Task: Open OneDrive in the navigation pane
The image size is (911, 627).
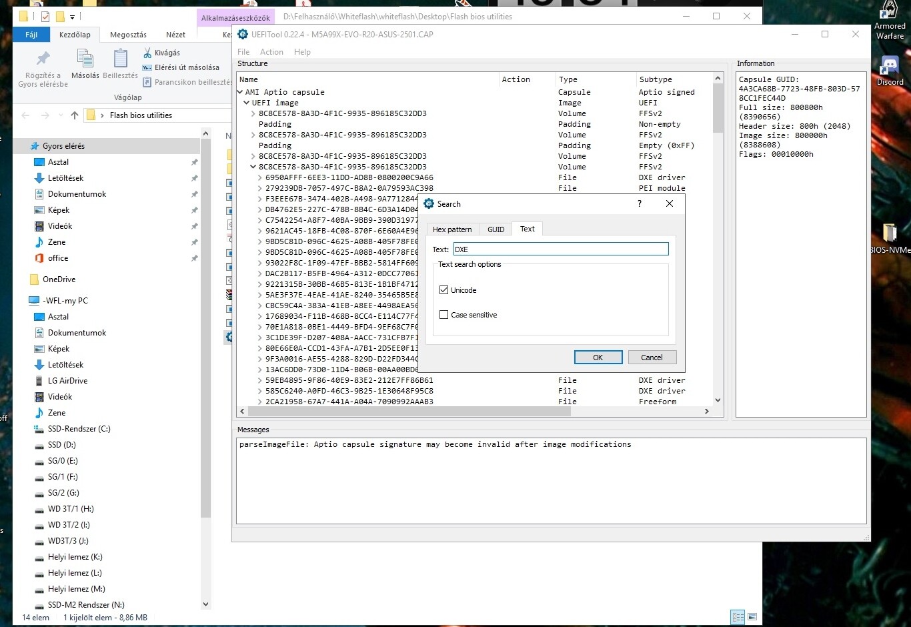Action: point(59,279)
